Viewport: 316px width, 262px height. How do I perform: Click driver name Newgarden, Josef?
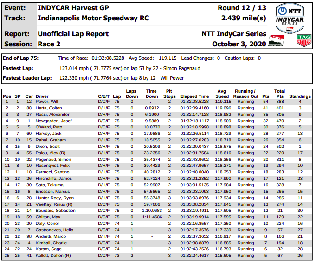54,121
